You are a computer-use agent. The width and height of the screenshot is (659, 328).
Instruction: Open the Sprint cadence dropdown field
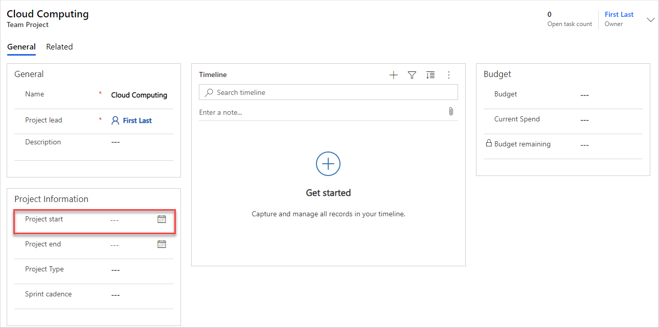pyautogui.click(x=138, y=295)
